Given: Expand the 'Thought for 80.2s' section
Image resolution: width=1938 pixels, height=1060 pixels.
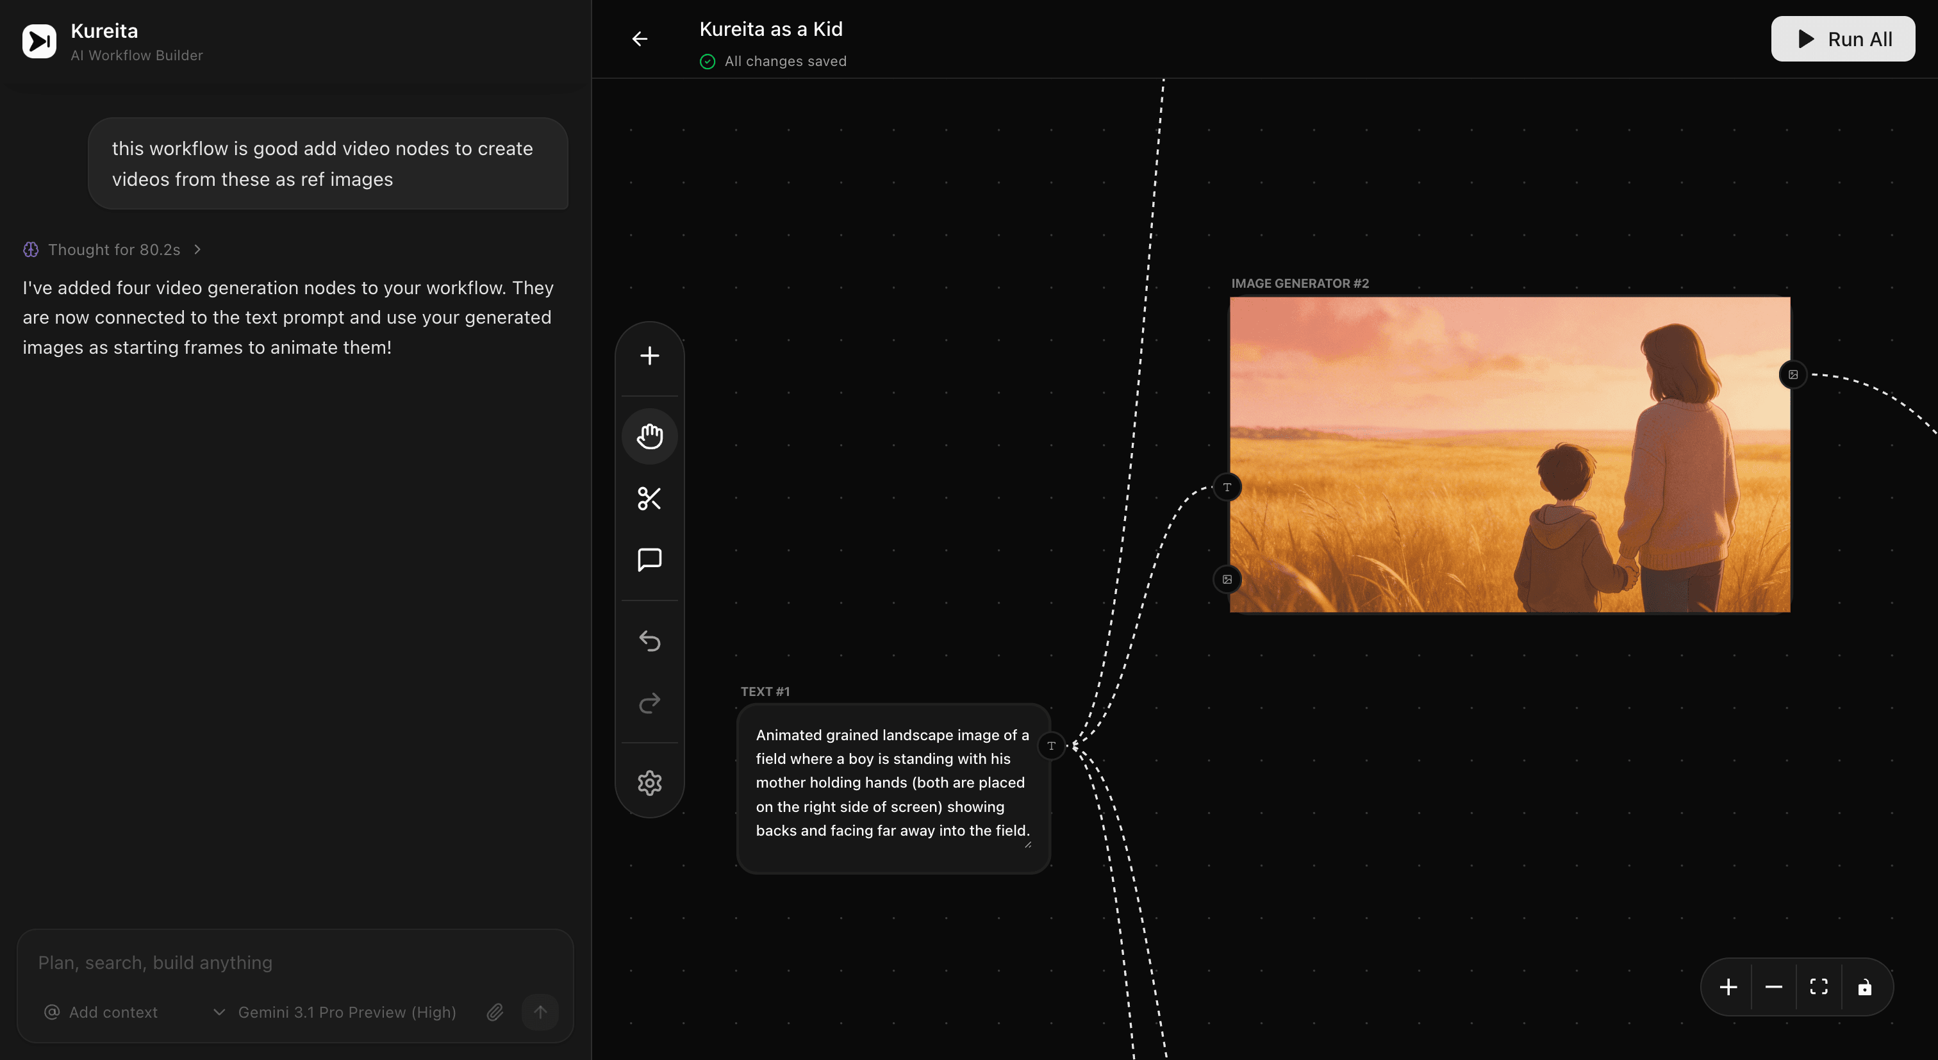Looking at the screenshot, I should [x=113, y=250].
